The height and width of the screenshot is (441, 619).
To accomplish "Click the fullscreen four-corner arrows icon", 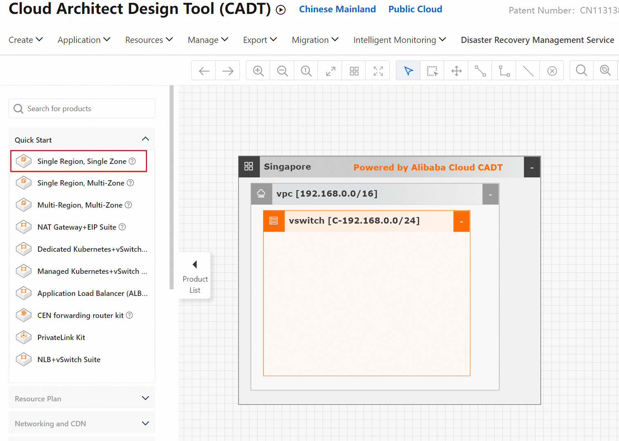I will coord(378,71).
